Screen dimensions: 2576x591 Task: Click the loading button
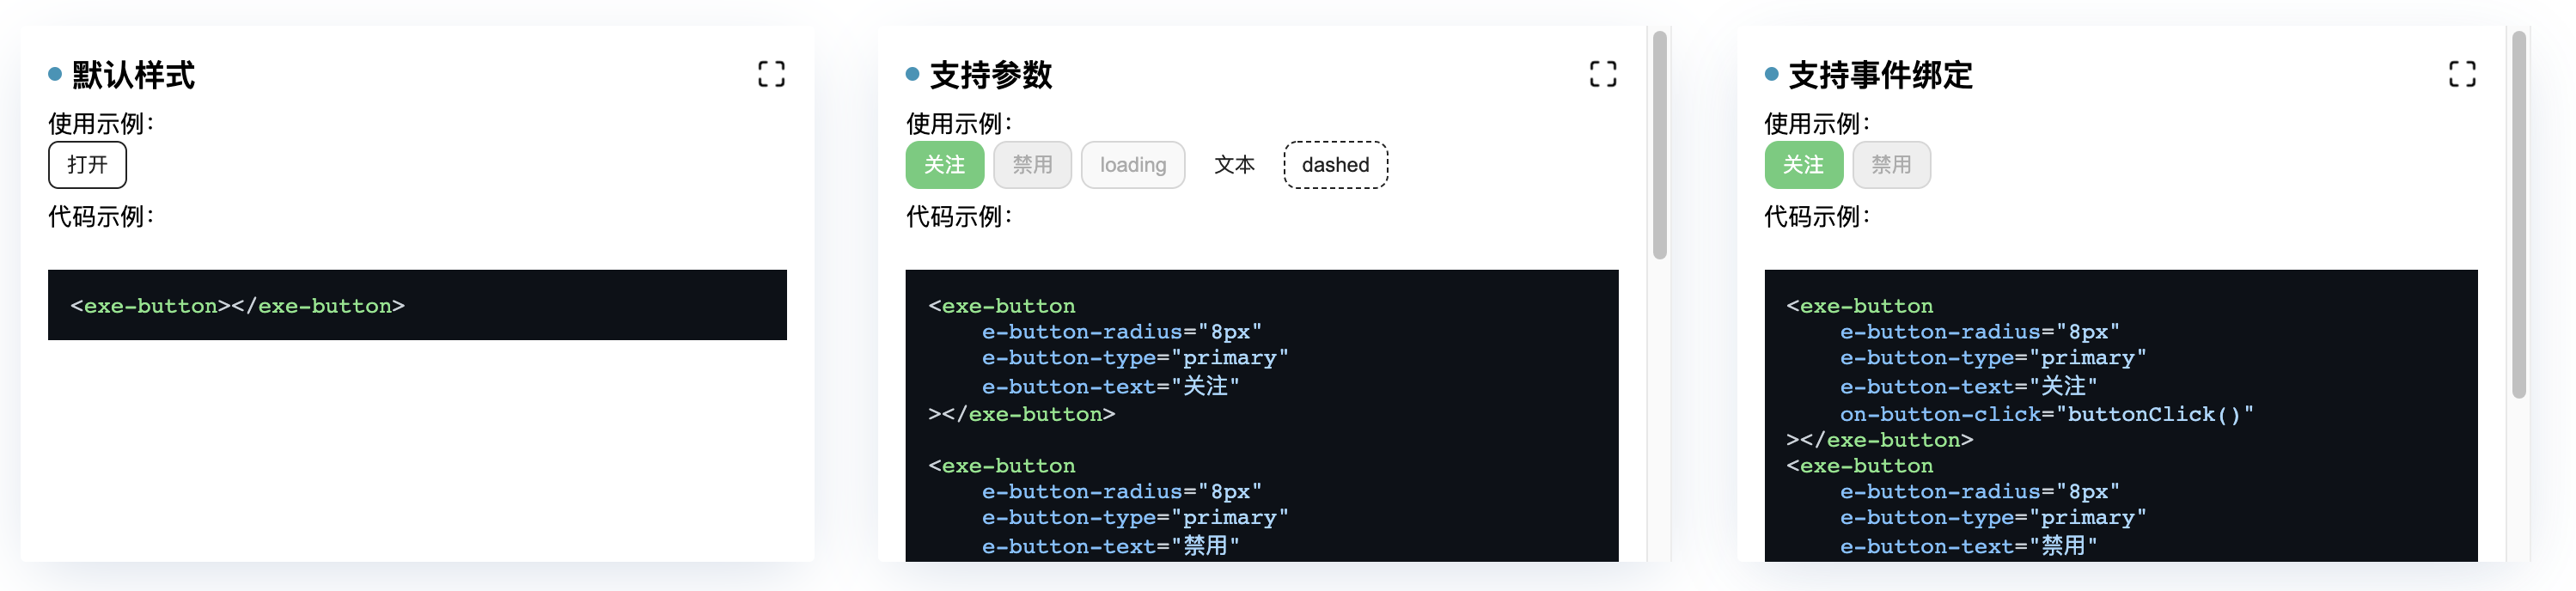click(x=1133, y=165)
